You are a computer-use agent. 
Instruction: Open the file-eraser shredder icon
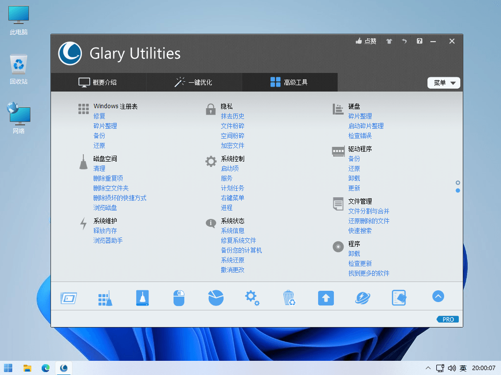(399, 298)
